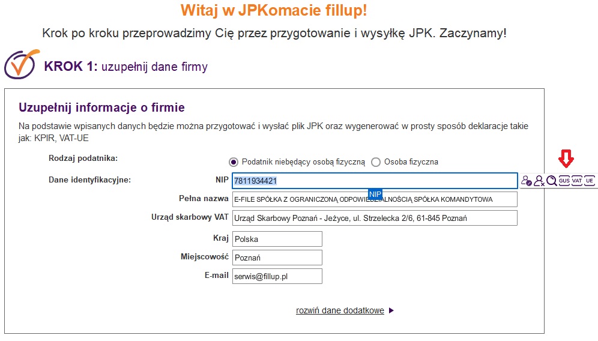Click the VAT status check icon
This screenshot has height=341, width=598.
[x=576, y=181]
